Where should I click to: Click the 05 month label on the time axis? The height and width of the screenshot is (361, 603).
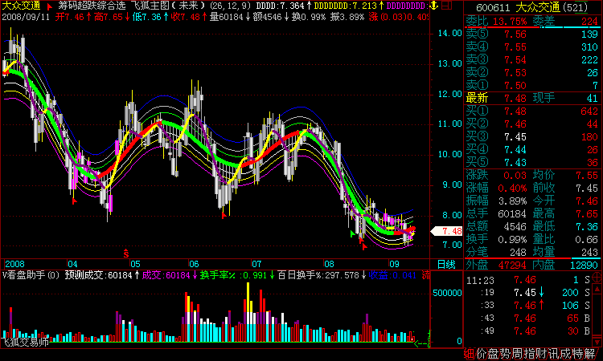[x=135, y=264]
